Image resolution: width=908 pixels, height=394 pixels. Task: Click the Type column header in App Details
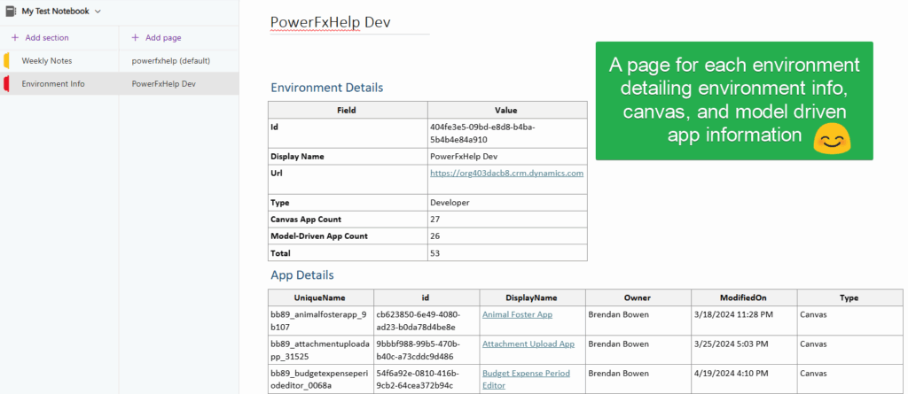[x=849, y=298]
